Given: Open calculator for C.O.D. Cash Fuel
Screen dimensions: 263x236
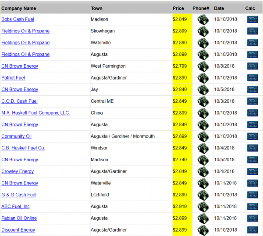Looking at the screenshot, I should 252,101.
